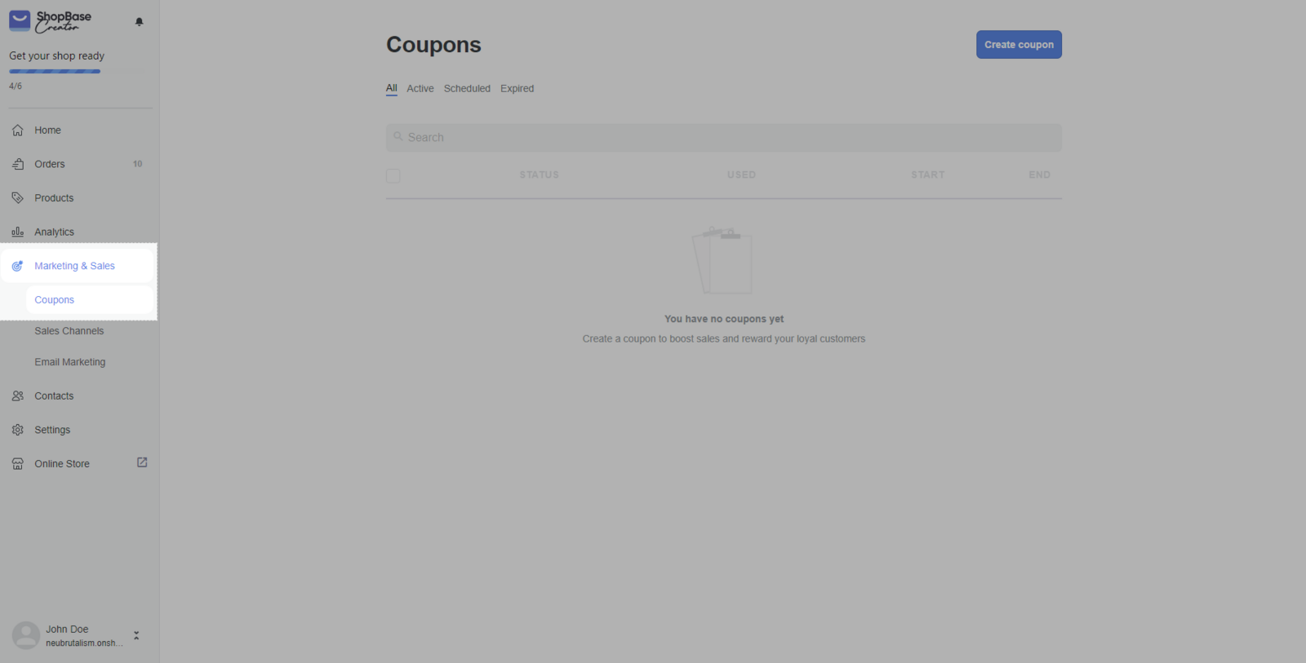The image size is (1306, 663).
Task: Click the Home house icon
Action: point(17,130)
